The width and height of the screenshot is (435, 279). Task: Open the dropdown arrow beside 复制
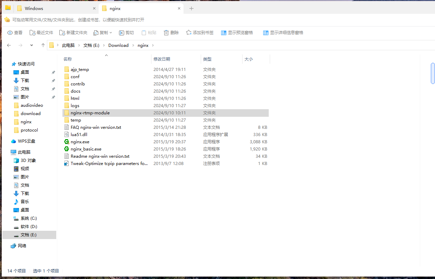[111, 33]
